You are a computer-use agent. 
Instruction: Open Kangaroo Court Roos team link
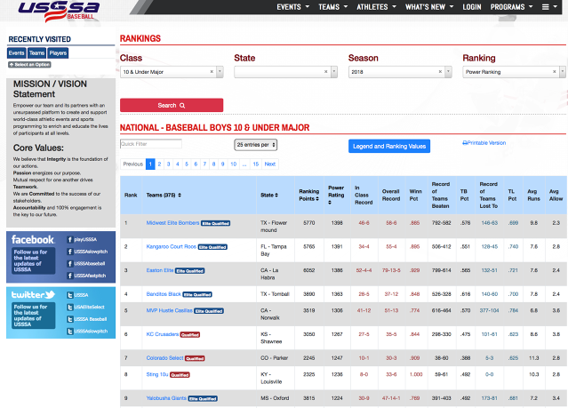(172, 247)
